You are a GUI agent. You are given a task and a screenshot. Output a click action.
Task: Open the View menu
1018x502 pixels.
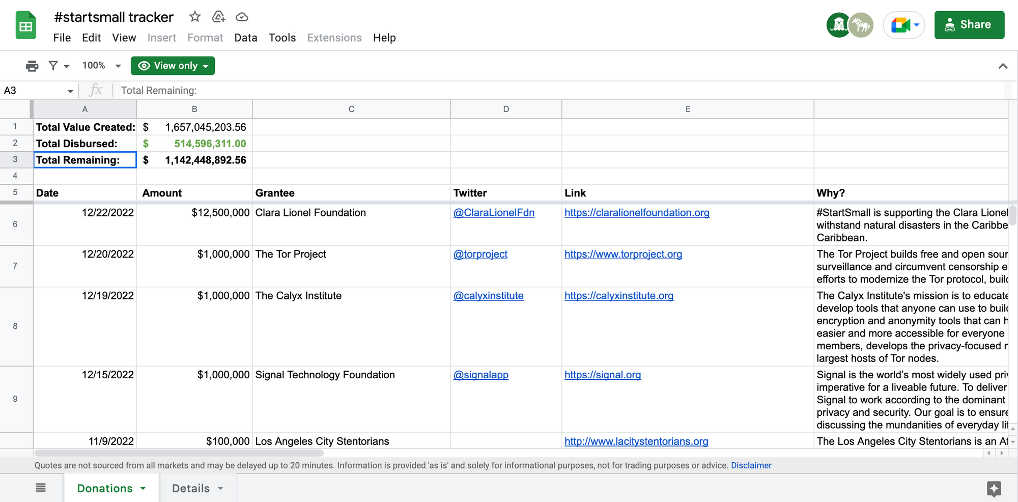coord(124,38)
